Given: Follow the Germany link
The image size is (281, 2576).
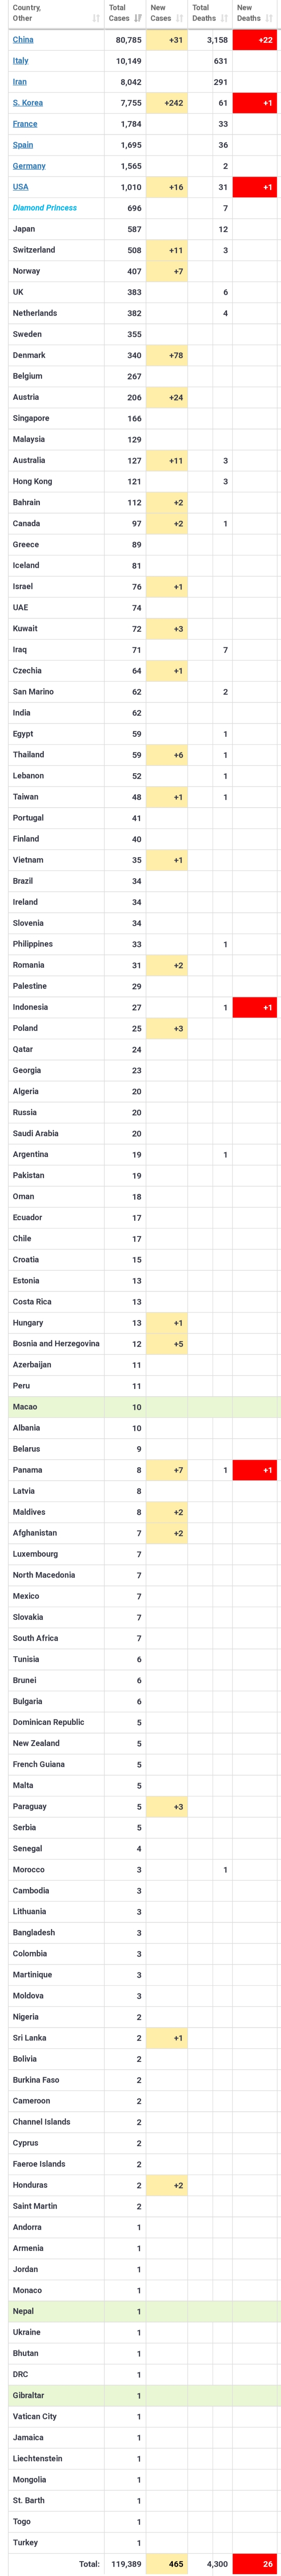Looking at the screenshot, I should [29, 166].
